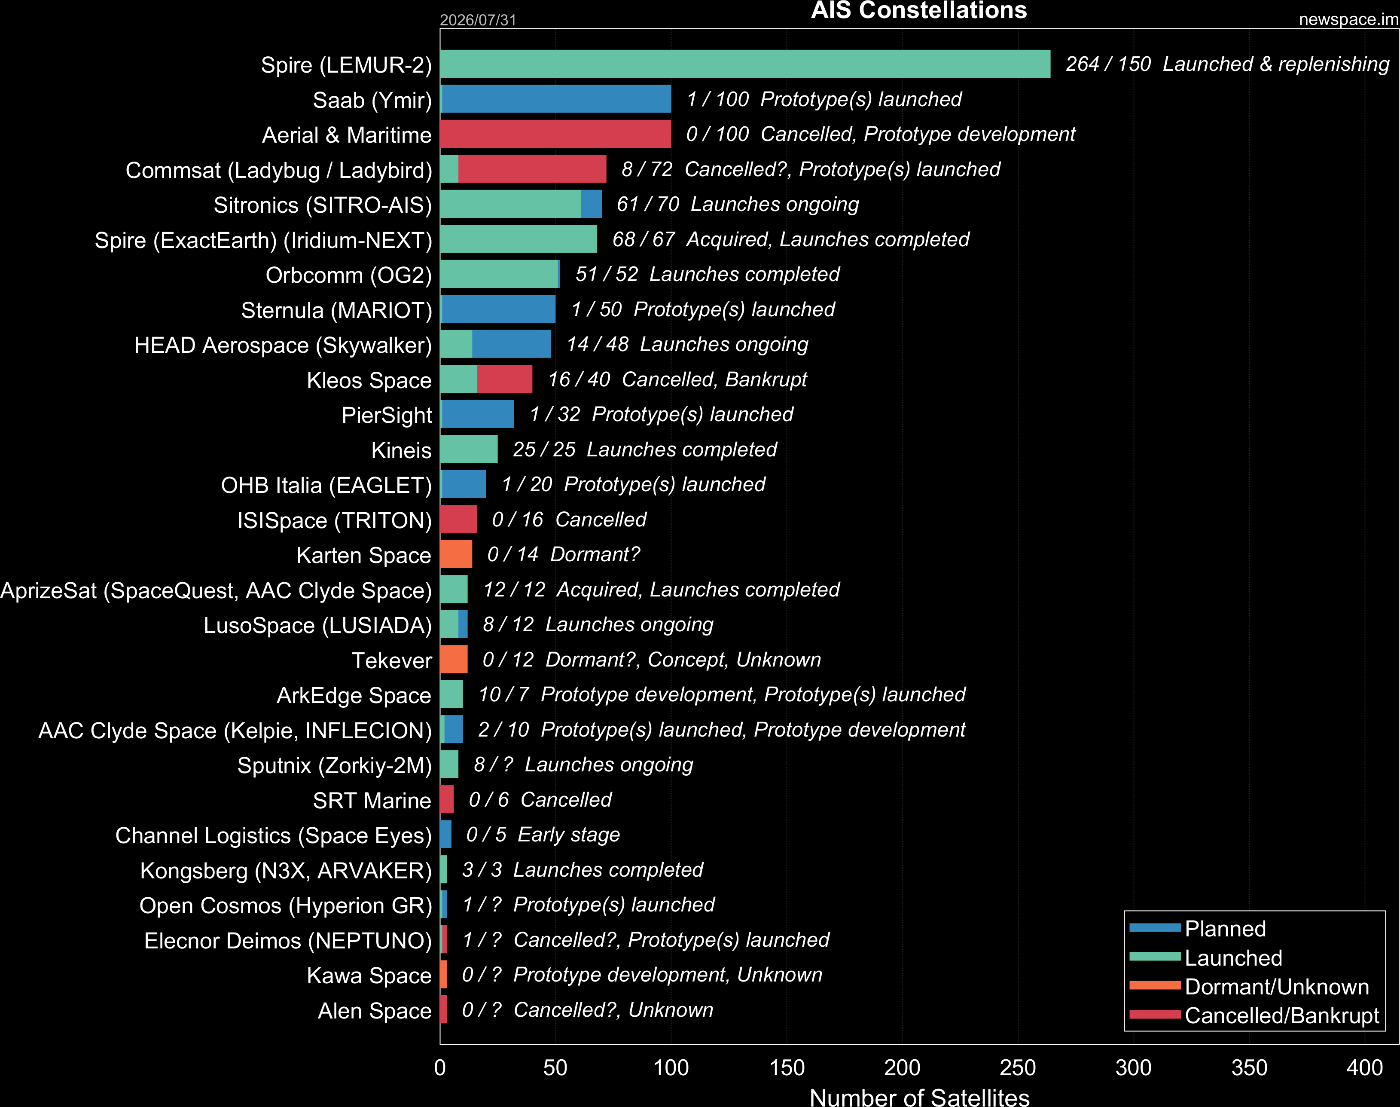Click the Launched green legend swatch
Screen dimensions: 1400x1107
1154,957
